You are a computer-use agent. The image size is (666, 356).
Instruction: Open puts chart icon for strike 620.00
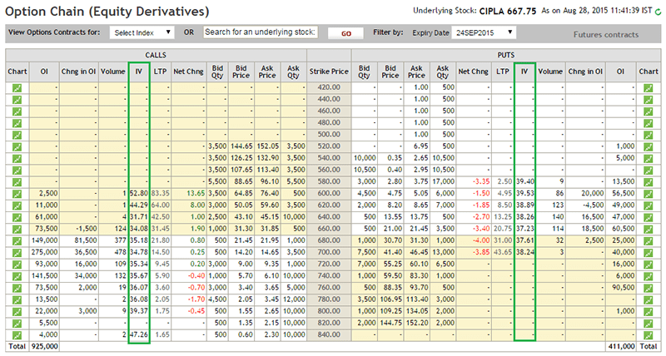pos(649,205)
